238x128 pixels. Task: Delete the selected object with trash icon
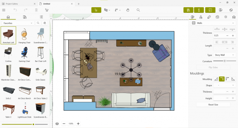[36, 10]
